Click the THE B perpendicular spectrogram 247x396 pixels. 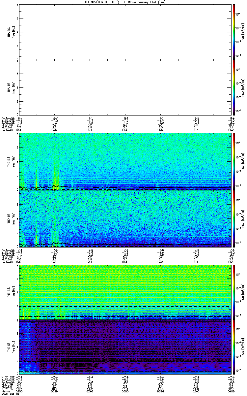coord(125,292)
